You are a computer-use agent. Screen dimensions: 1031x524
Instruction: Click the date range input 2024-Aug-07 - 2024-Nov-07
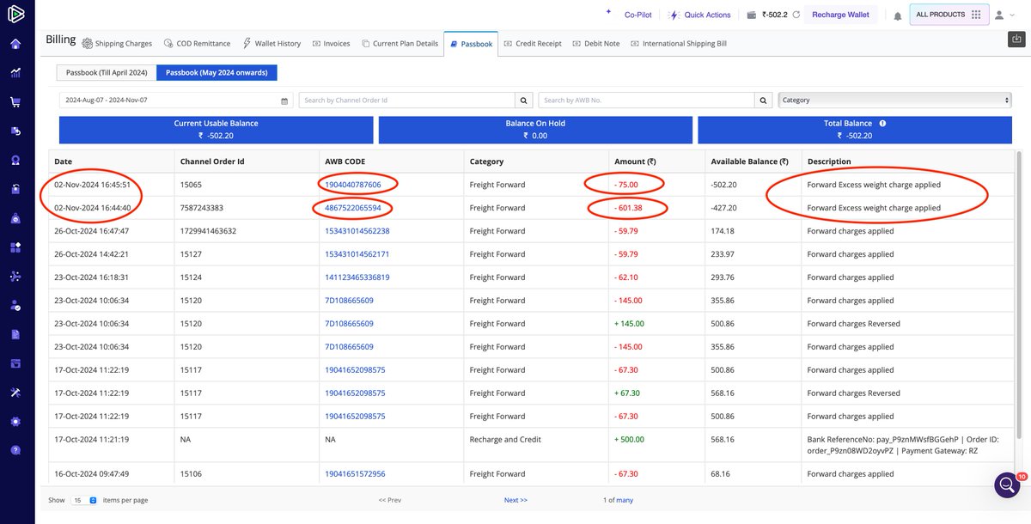click(x=176, y=101)
